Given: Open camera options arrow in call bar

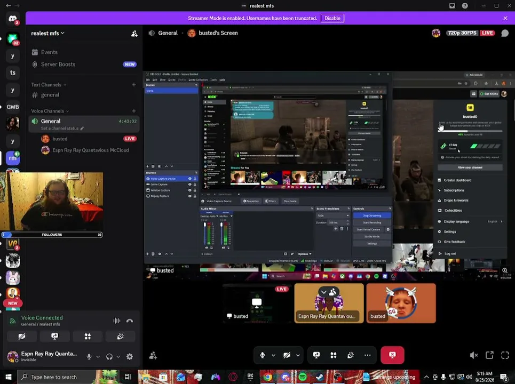Looking at the screenshot, I should [x=298, y=355].
